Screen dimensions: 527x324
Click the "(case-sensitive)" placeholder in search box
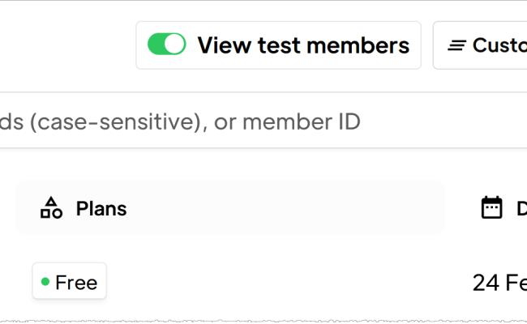tap(111, 122)
